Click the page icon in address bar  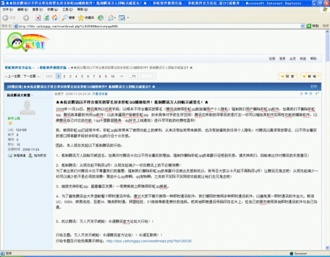16,26
